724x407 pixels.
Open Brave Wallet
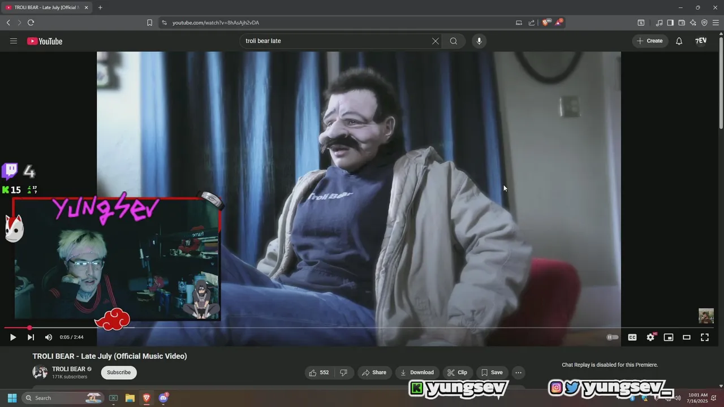(x=682, y=23)
